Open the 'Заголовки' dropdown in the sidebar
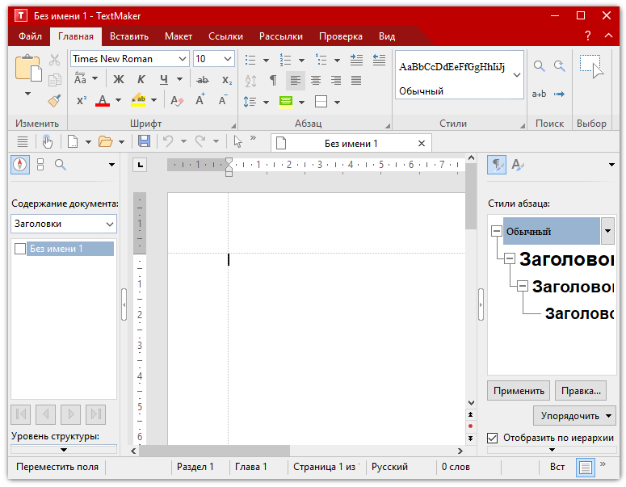The image size is (626, 487). pyautogui.click(x=110, y=224)
